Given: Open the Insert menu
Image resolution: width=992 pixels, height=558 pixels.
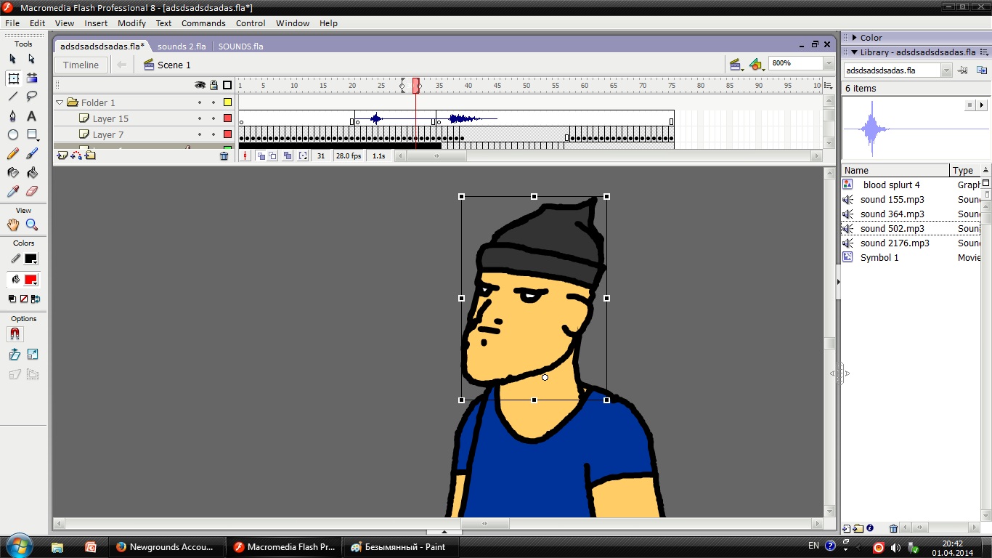Looking at the screenshot, I should coord(96,23).
